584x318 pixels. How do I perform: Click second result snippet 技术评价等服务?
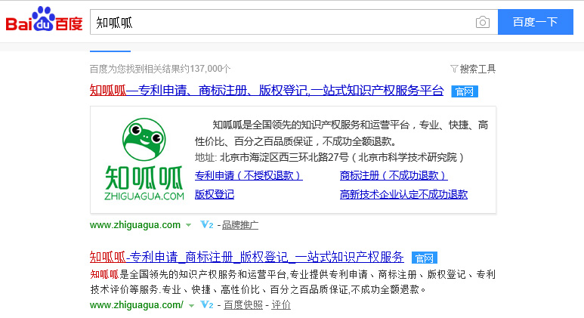pyautogui.click(x=125, y=289)
